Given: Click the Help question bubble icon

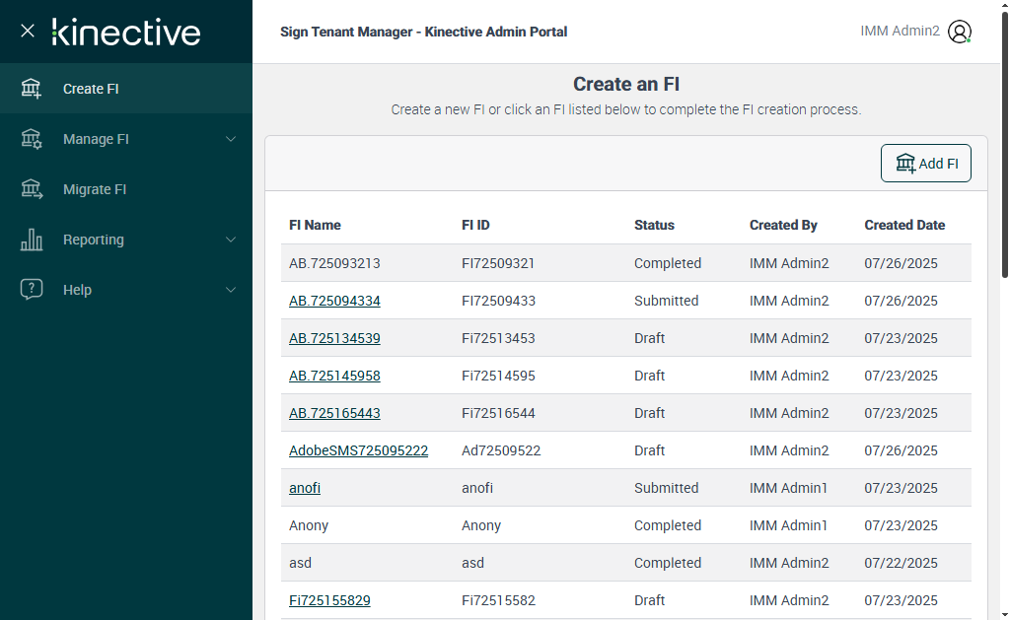Looking at the screenshot, I should 32,290.
